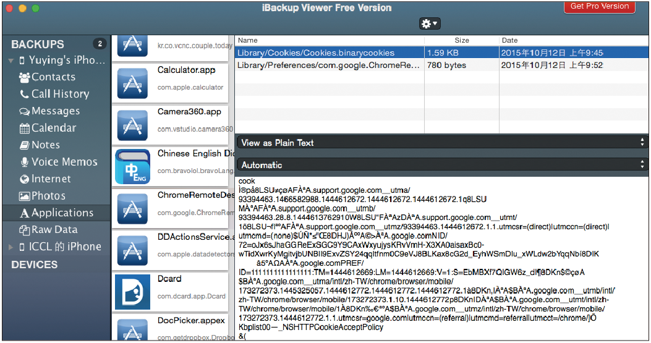This screenshot has height=343, width=651.
Task: Click Get Pro Version button
Action: point(600,7)
